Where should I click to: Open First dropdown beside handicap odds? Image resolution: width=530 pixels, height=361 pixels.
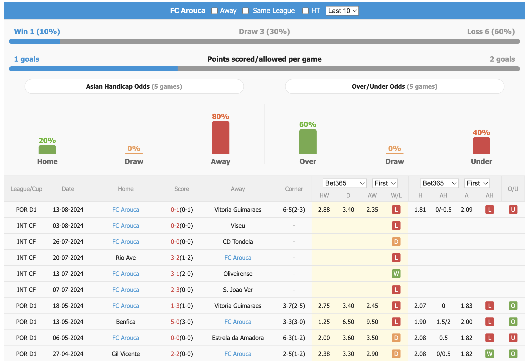pos(477,183)
